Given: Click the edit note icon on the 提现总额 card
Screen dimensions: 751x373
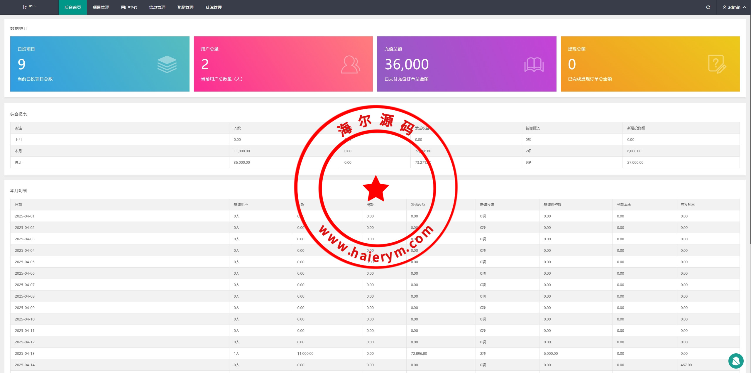Looking at the screenshot, I should (x=717, y=64).
